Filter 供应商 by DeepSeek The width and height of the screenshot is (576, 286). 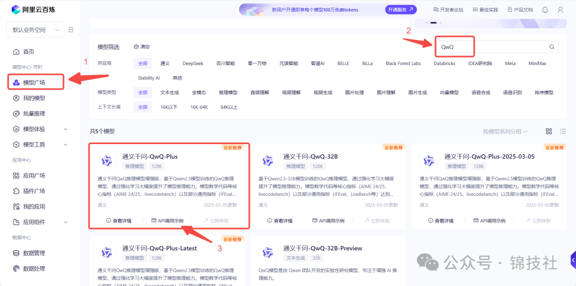(193, 63)
